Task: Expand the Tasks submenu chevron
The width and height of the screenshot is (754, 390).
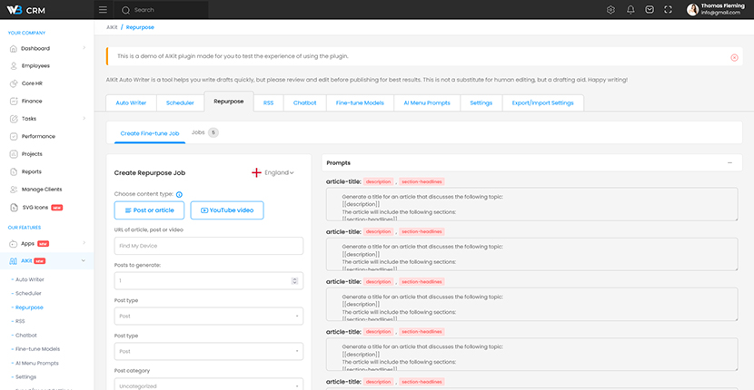Action: point(84,118)
